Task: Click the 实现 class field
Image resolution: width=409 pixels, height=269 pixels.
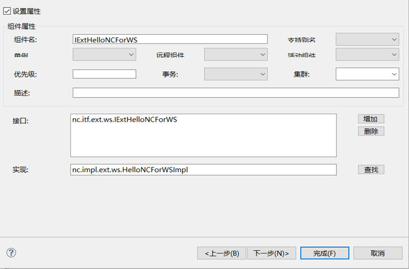Action: tap(204, 170)
